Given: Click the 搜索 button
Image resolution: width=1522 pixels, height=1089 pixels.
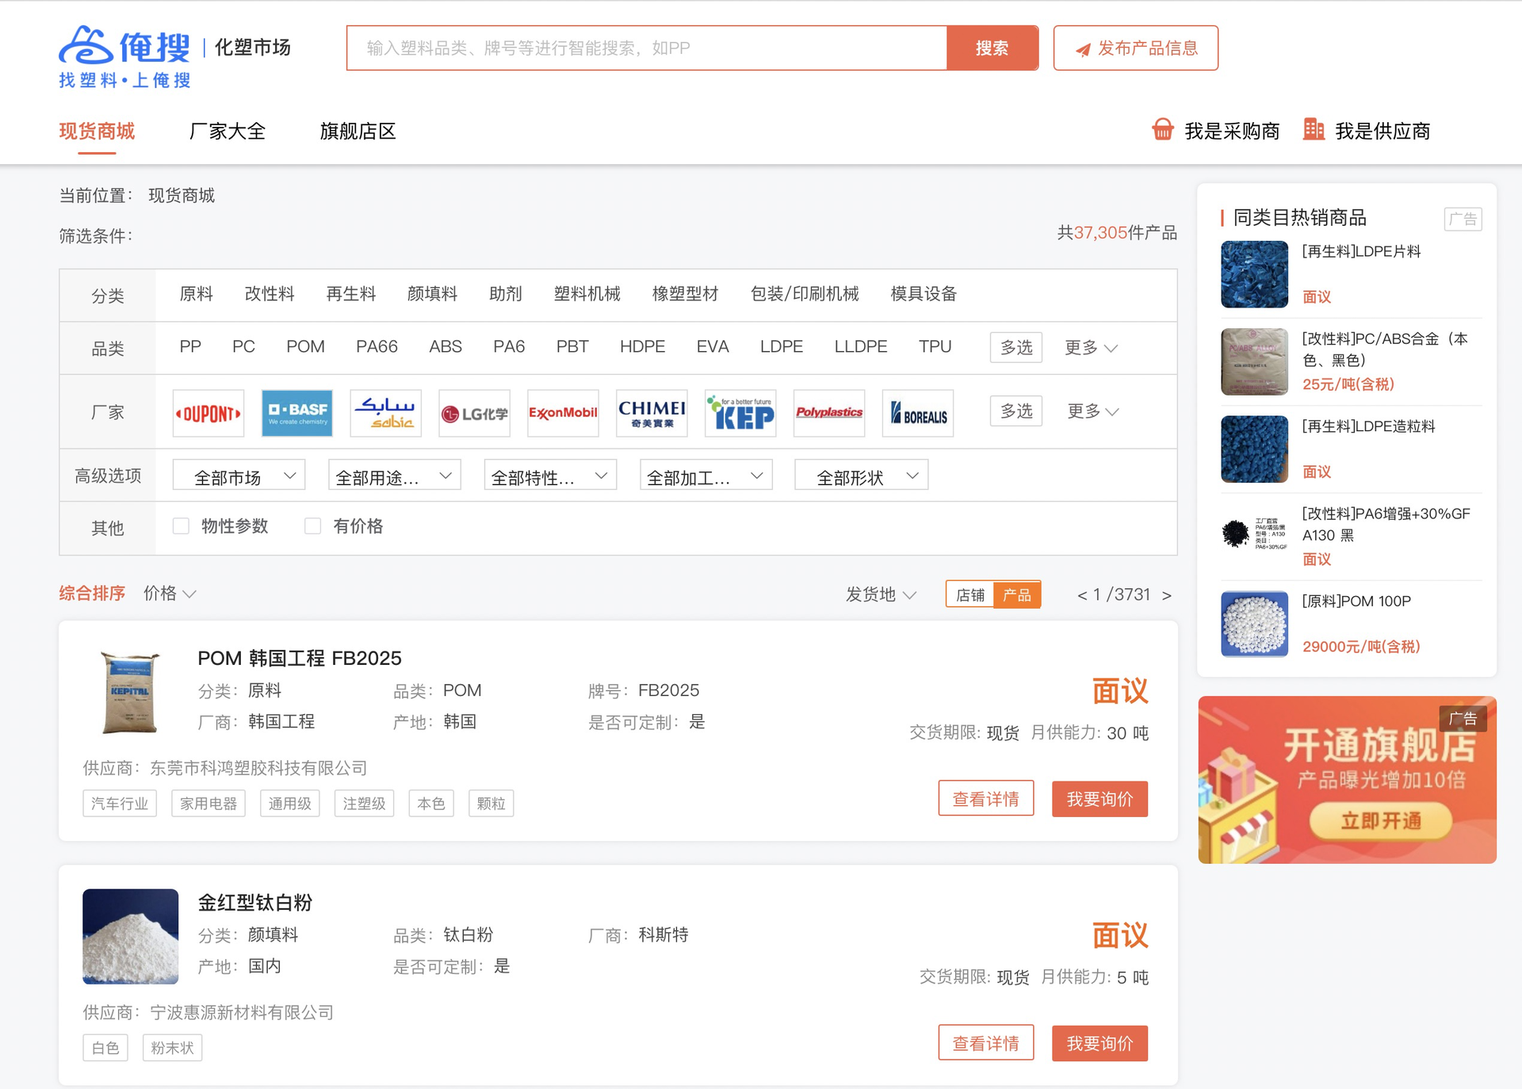Looking at the screenshot, I should [x=992, y=48].
